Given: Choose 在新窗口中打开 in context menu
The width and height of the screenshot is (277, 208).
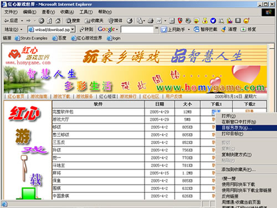Looking at the screenshot, I should [x=247, y=122].
